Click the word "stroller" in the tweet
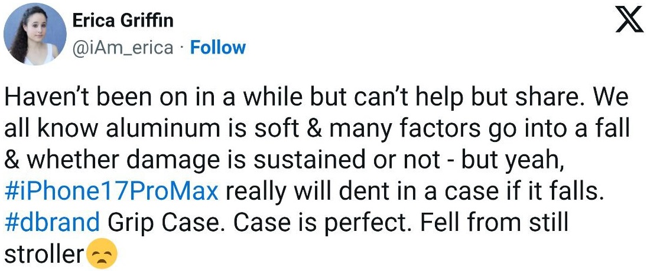647x271 pixels. [x=44, y=255]
